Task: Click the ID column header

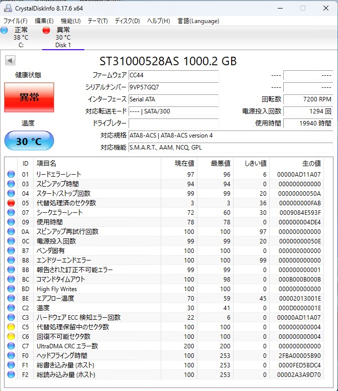Action: pyautogui.click(x=26, y=163)
